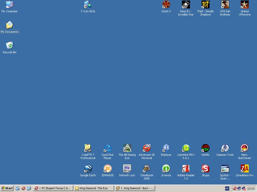The height and width of the screenshot is (192, 257).
Task: Click the Nero StartSmart icon
Action: tap(244, 148)
